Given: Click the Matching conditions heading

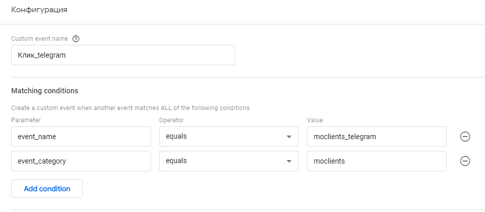Looking at the screenshot, I should pyautogui.click(x=45, y=91).
